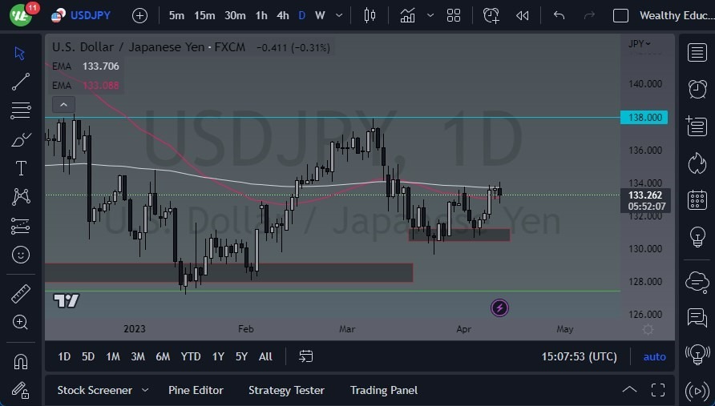This screenshot has width=715, height=406.
Task: Open chart scale settings gear
Action: pyautogui.click(x=648, y=329)
